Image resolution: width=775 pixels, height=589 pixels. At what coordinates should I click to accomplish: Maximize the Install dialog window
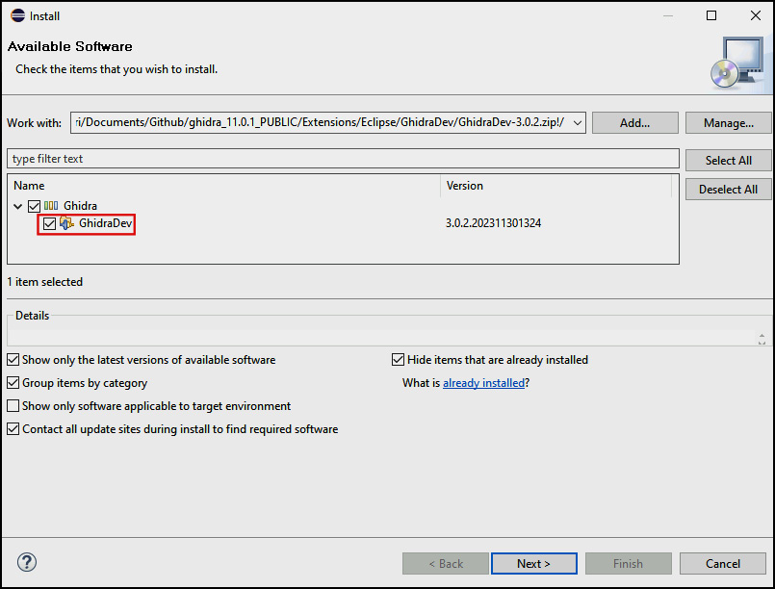click(711, 15)
